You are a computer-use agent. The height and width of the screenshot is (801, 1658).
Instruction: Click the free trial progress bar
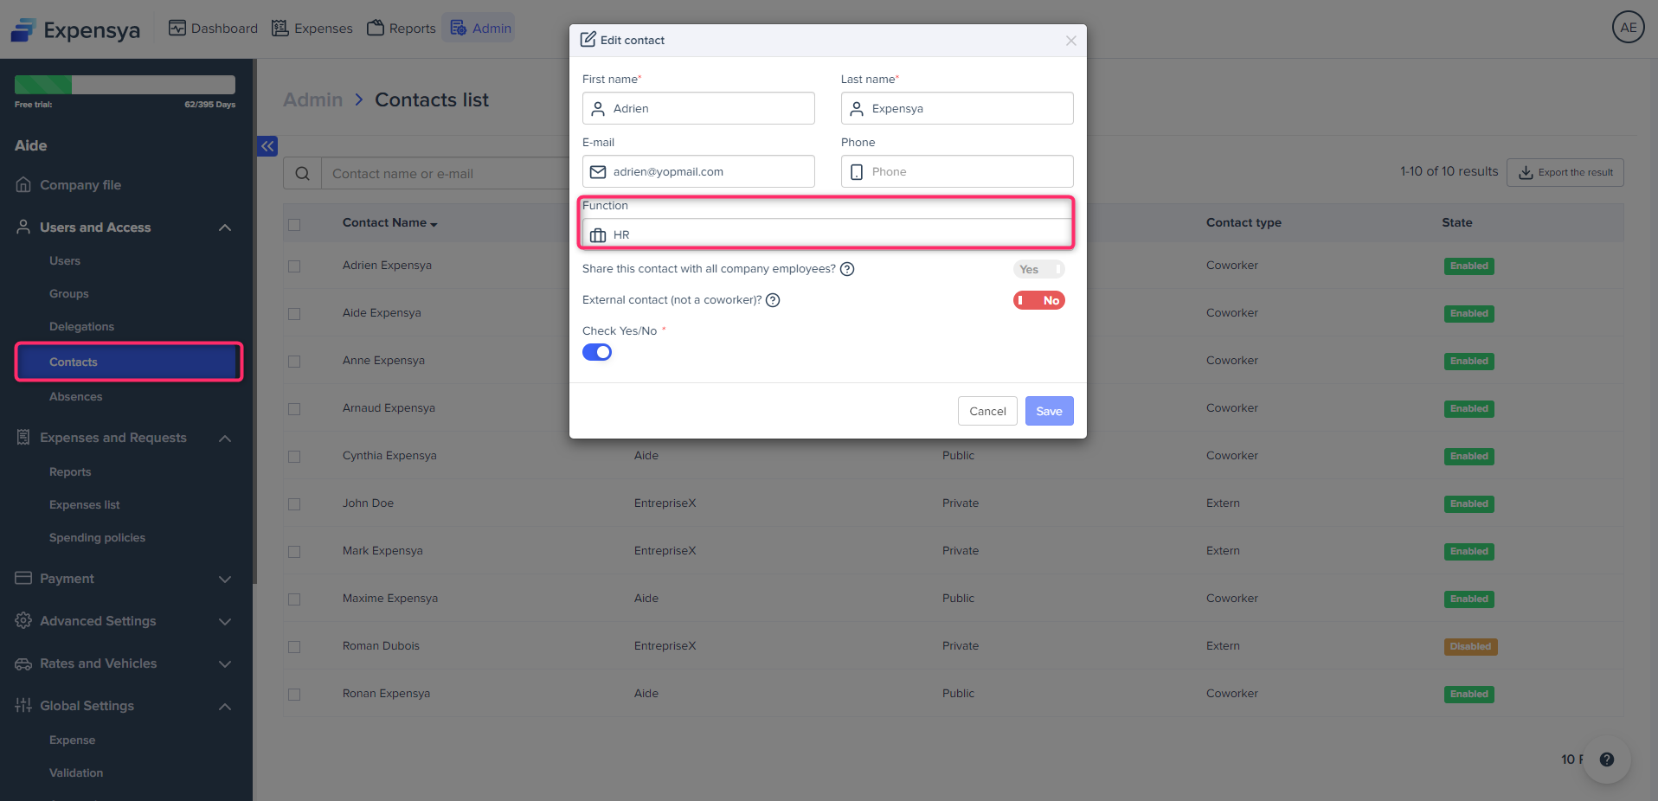(x=125, y=85)
